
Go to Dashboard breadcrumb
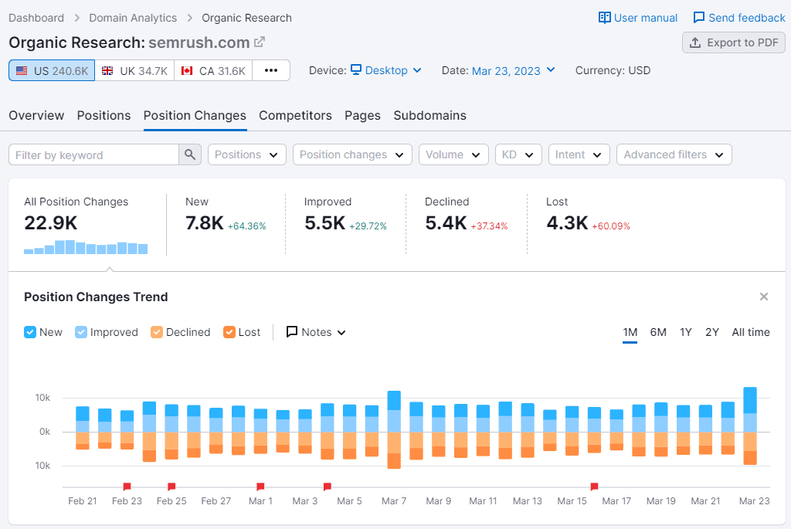36,18
